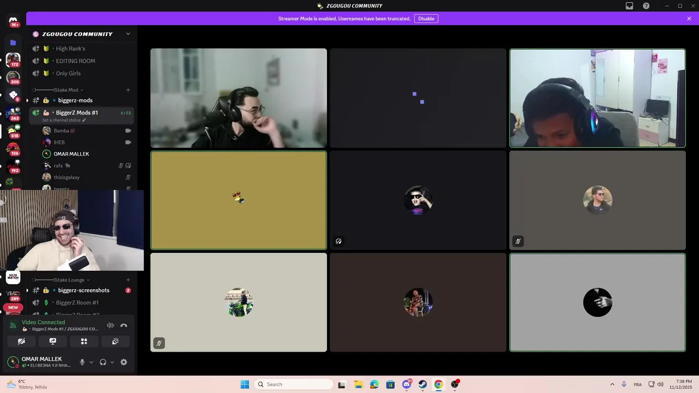Click the NEW unreads indicator pill
The image size is (699, 393).
pos(13,307)
